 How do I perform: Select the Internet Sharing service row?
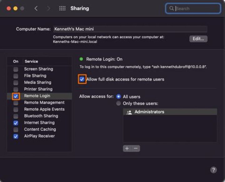(x=40, y=123)
